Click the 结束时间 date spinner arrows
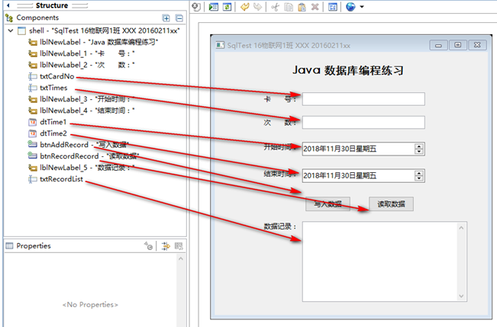Image resolution: width=497 pixels, height=327 pixels. pos(419,175)
